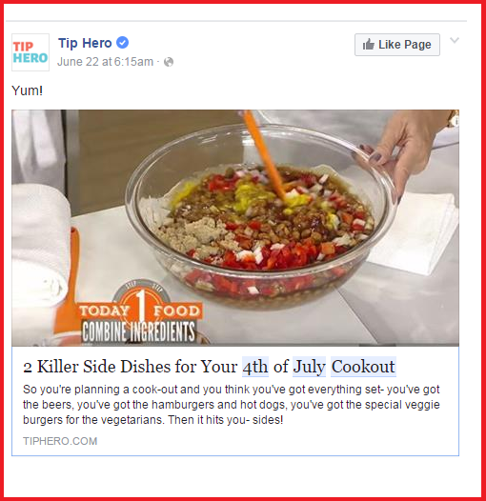Click the globe public-audience icon
The image size is (486, 501).
click(169, 62)
